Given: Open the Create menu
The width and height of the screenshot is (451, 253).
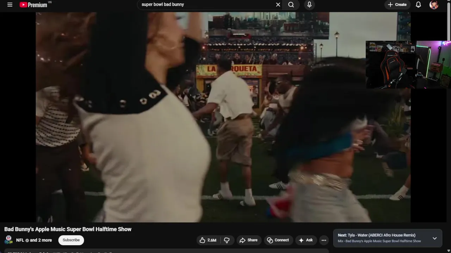Looking at the screenshot, I should [397, 5].
